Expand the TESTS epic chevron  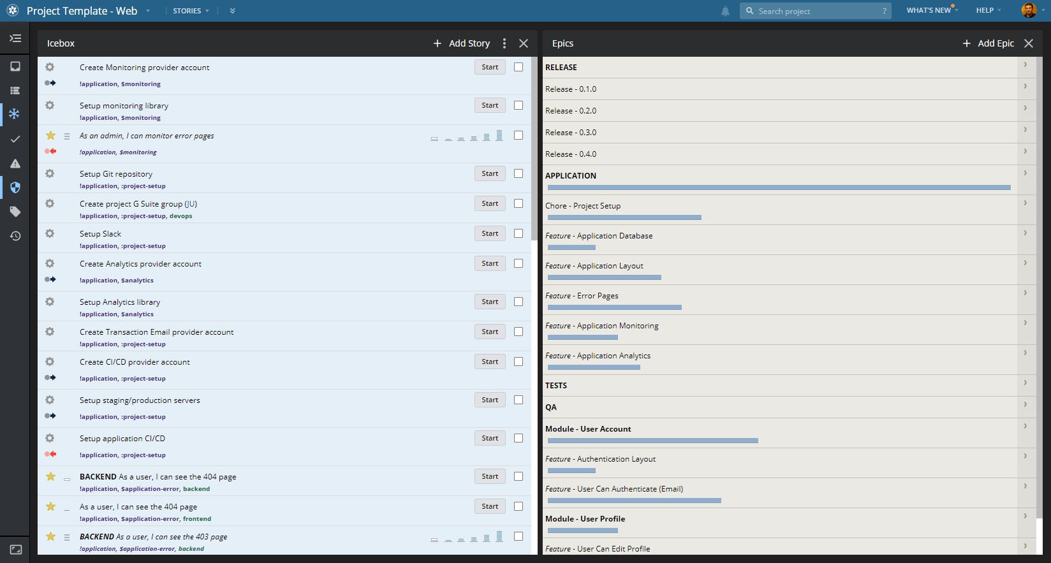1025,383
